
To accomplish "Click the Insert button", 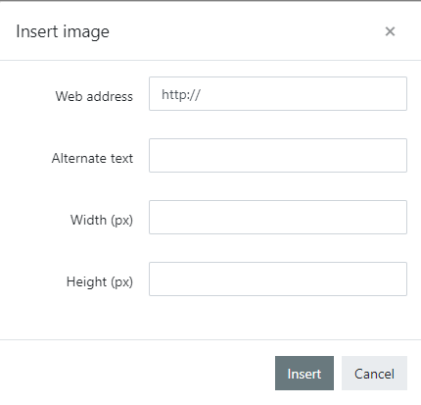I will coord(304,374).
